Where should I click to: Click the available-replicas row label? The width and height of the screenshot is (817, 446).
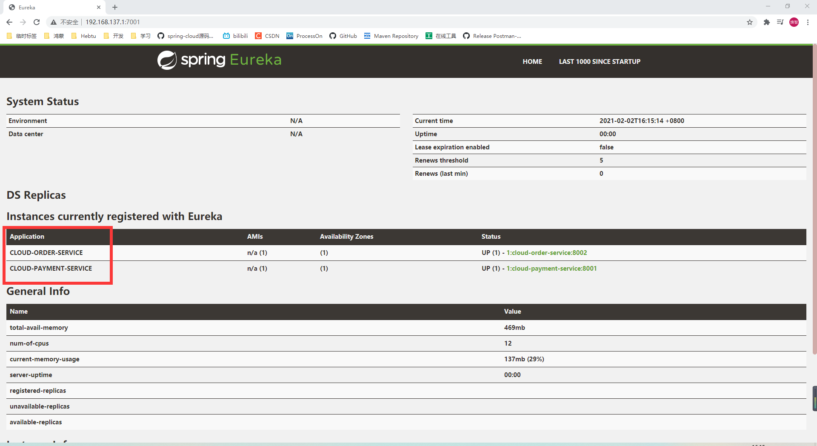(x=36, y=422)
